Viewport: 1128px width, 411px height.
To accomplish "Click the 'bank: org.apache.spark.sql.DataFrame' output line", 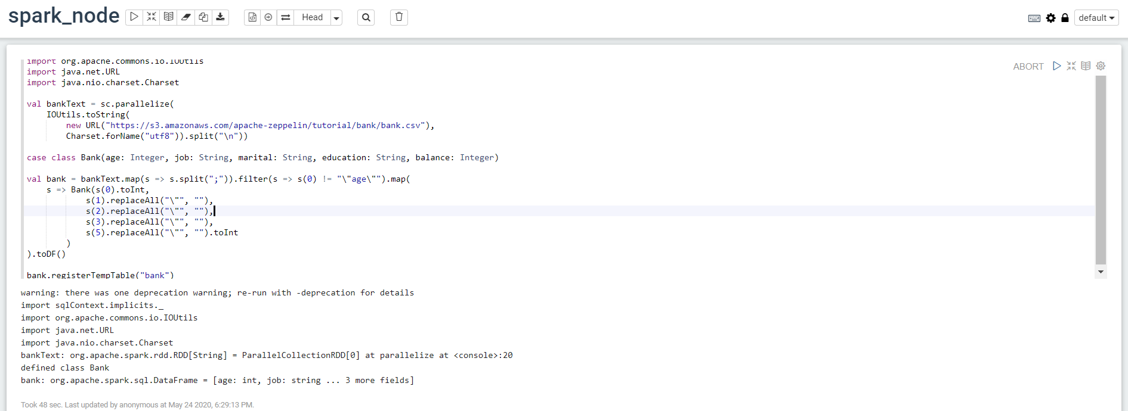I will point(217,381).
